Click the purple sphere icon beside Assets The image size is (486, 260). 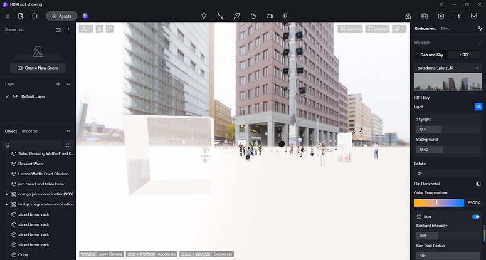(85, 16)
